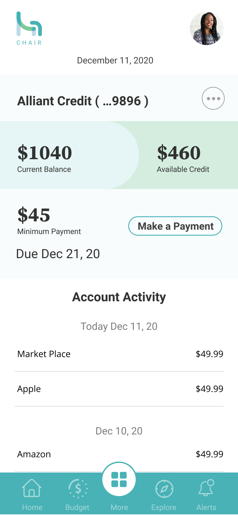This screenshot has height=515, width=238.
Task: Tap the $1040 Current Balance panel
Action: (x=63, y=155)
